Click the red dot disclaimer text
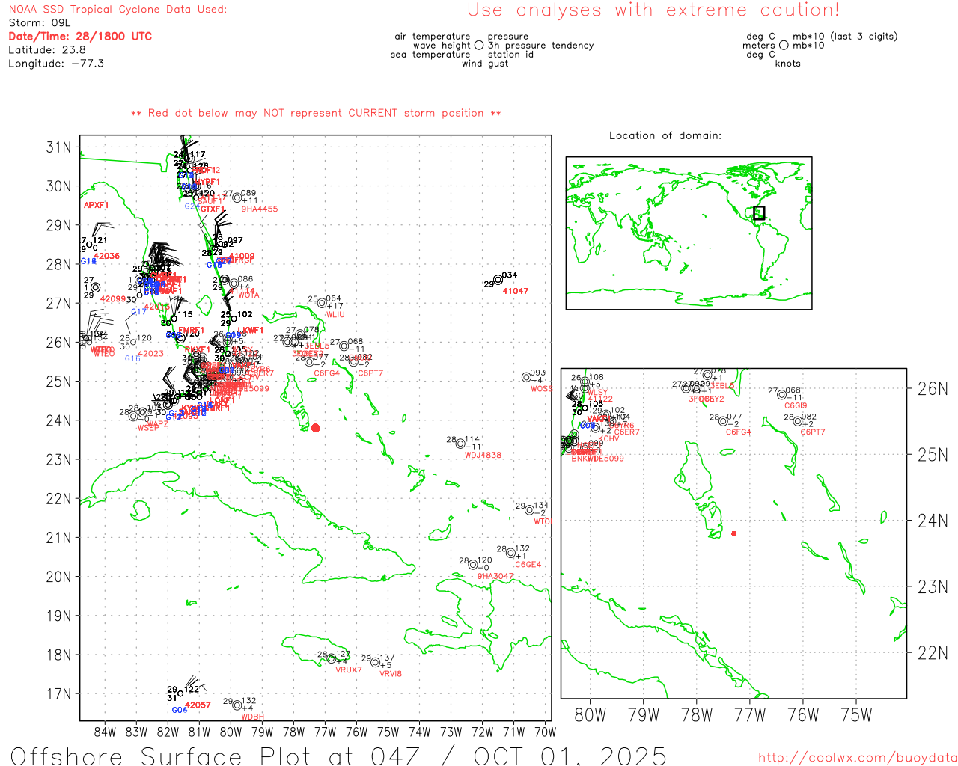 pyautogui.click(x=316, y=114)
